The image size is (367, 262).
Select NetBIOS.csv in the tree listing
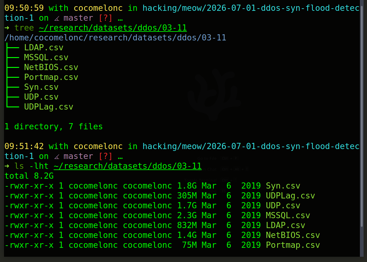pyautogui.click(x=51, y=67)
